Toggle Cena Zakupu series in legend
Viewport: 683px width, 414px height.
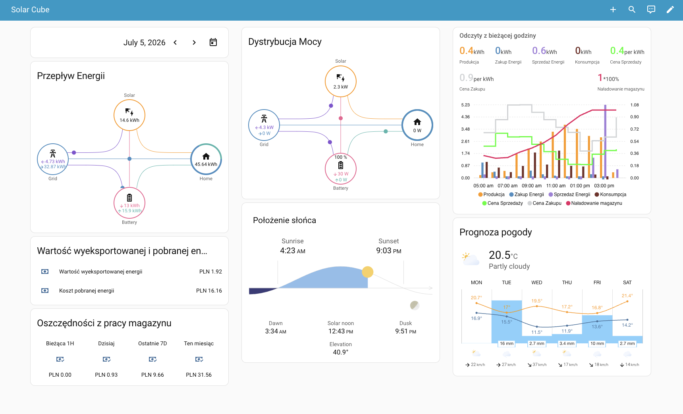544,203
